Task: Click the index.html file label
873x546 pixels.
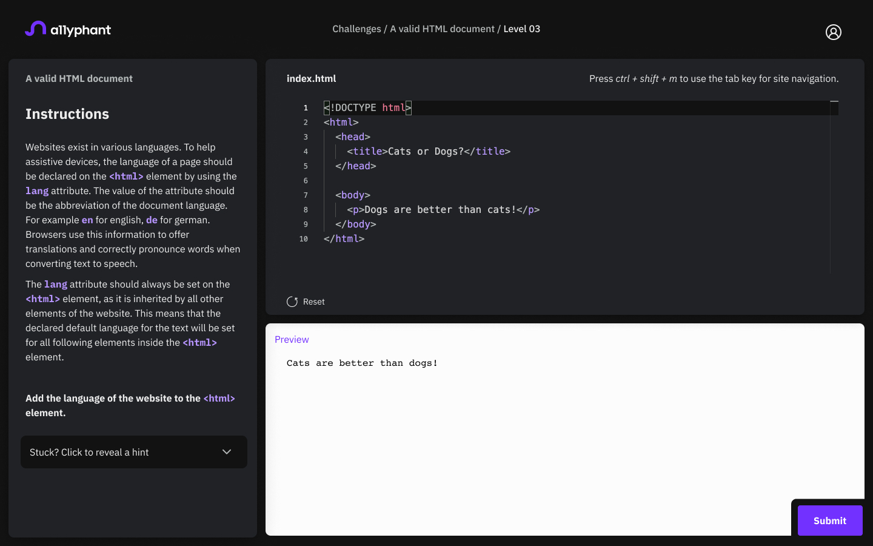Action: click(311, 78)
